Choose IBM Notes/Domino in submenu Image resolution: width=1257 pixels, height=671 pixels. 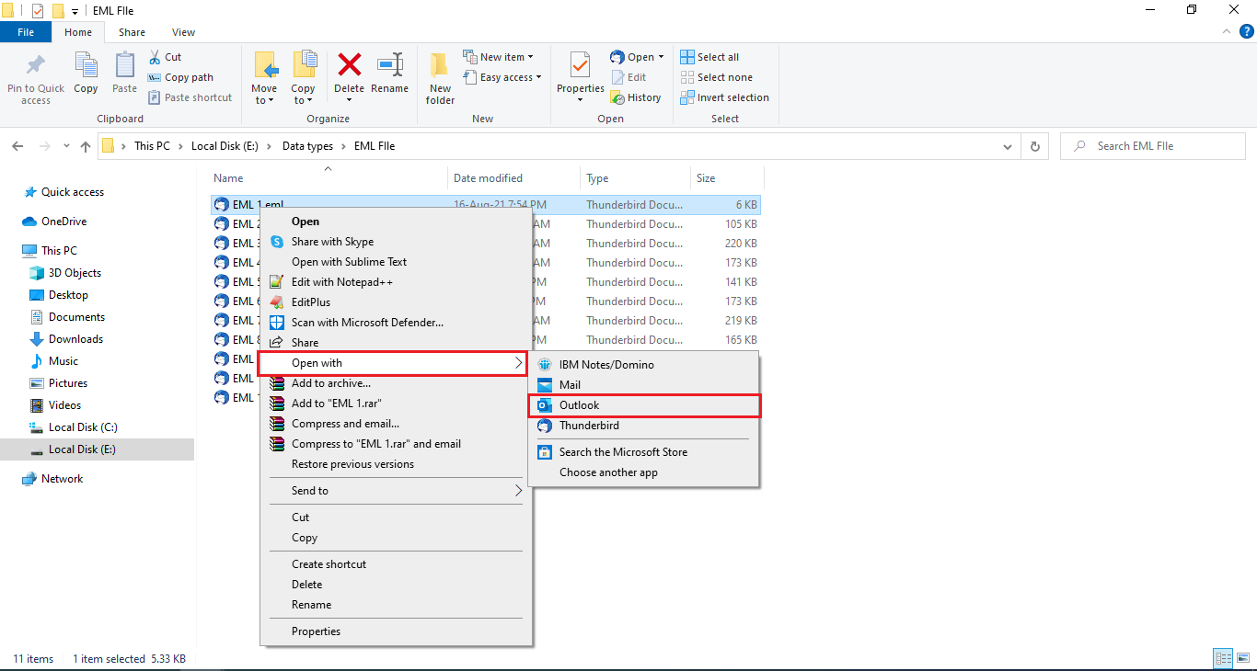(644, 365)
